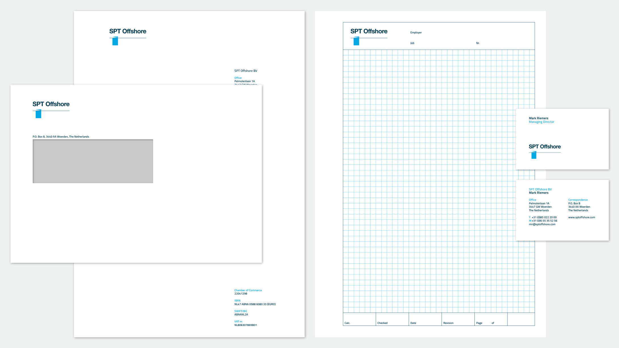Click the Nr. field on the notepad header
Screen dimensions: 619x348
pos(478,43)
